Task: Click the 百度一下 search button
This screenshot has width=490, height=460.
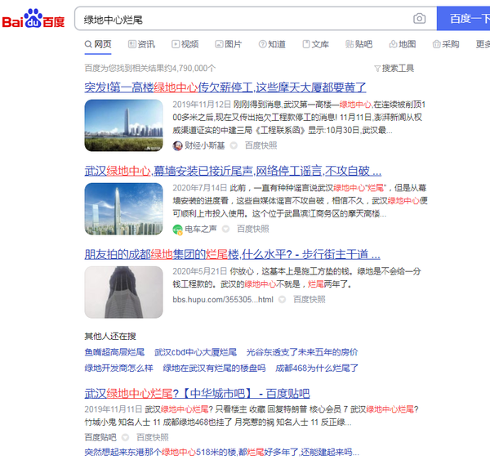Action: click(463, 19)
